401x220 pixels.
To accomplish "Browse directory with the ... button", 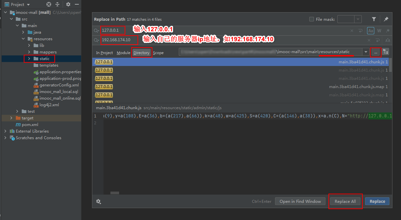I will click(x=376, y=52).
